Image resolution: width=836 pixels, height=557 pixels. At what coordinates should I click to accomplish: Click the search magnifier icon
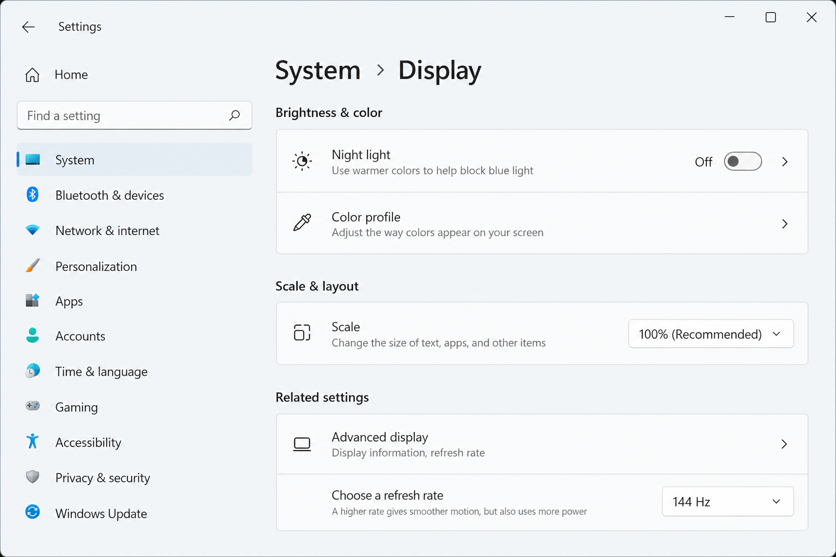pyautogui.click(x=235, y=115)
